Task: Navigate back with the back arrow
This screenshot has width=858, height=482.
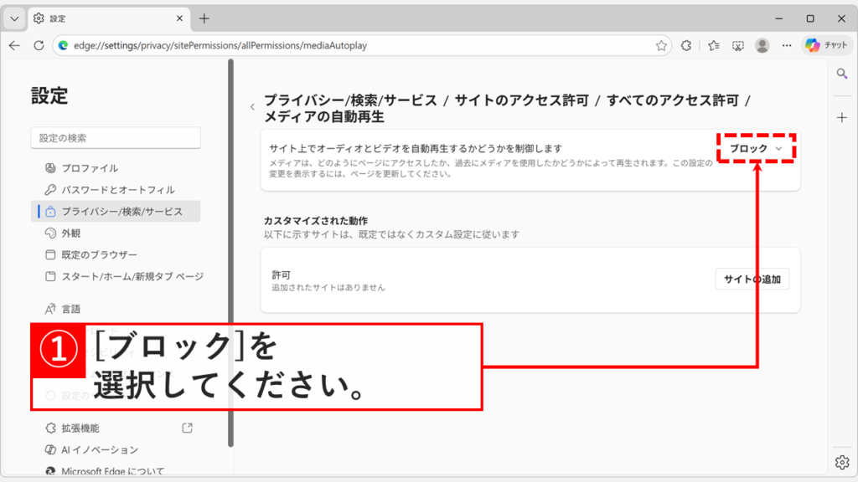Action: click(13, 46)
